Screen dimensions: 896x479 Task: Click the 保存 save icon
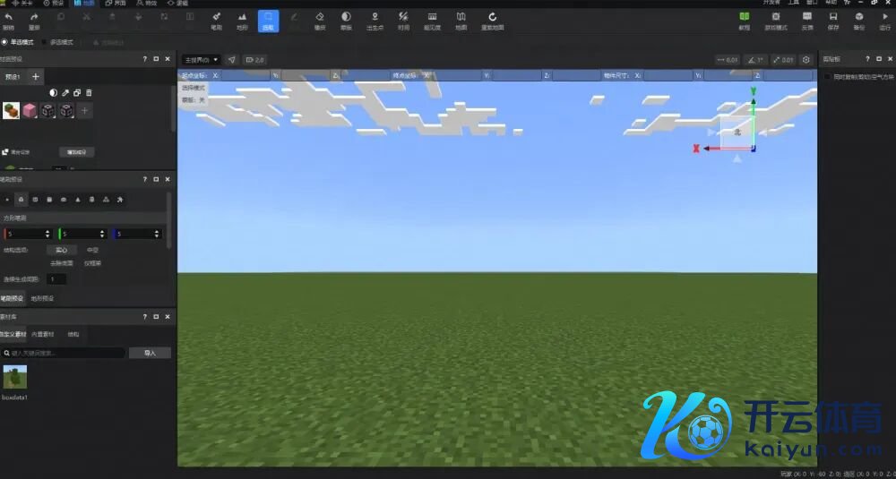click(x=833, y=20)
